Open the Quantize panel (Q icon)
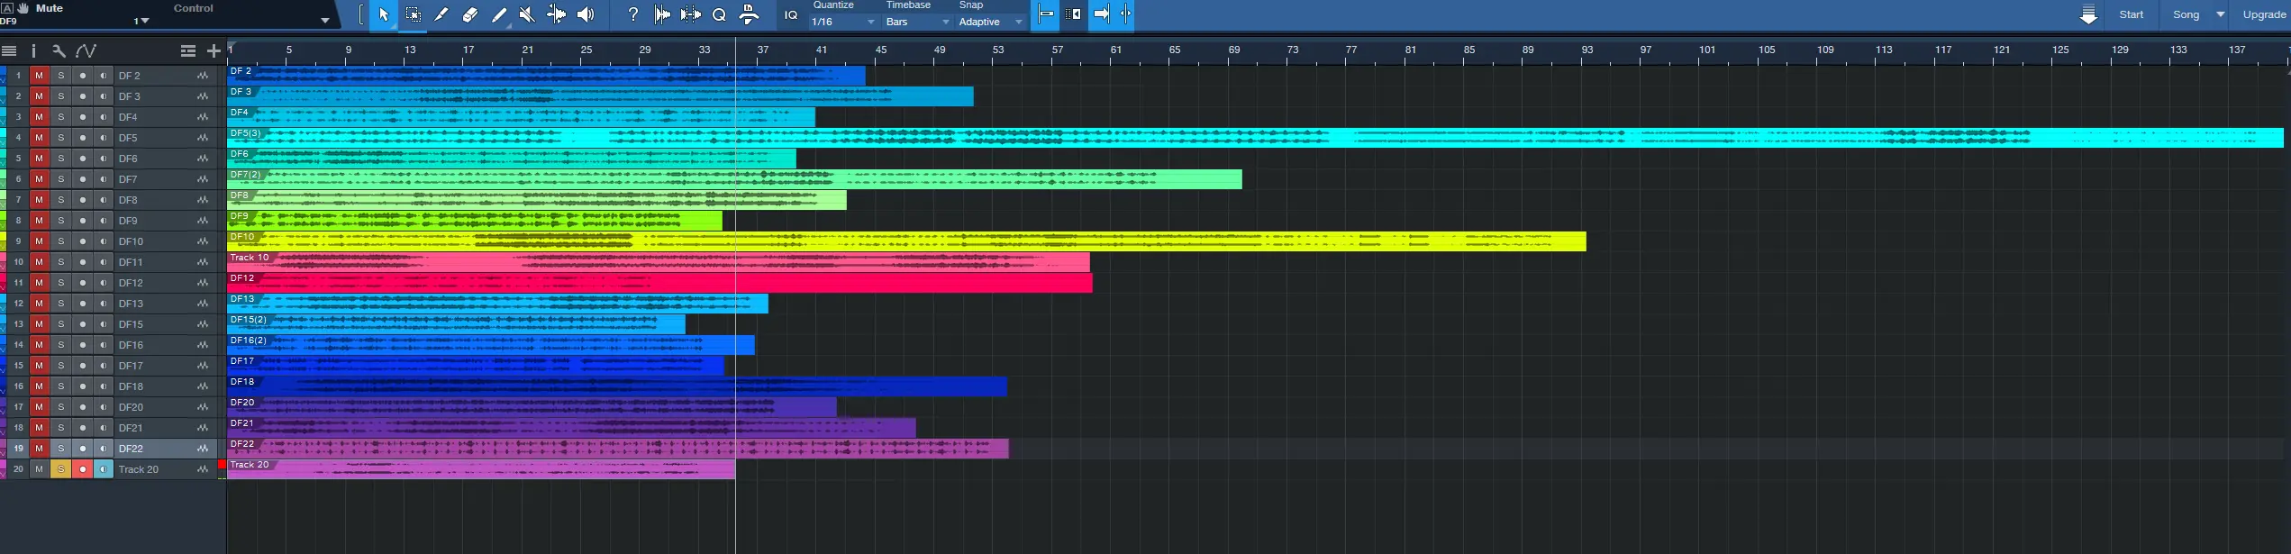2291x554 pixels. [719, 14]
